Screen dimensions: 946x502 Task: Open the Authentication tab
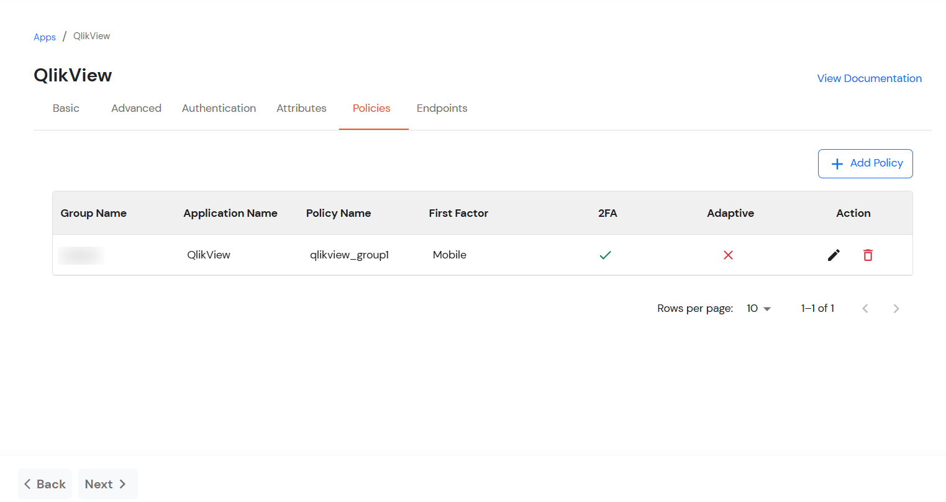219,108
